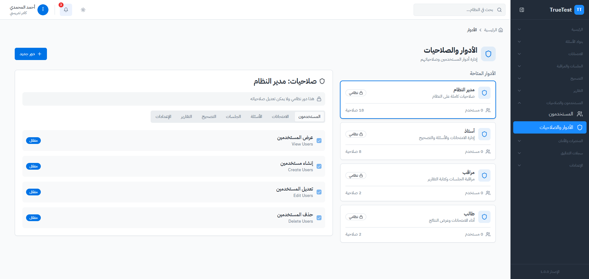Uncheck the View Users permission checkbox
Viewport: 589px width, 279px height.
coord(319,141)
